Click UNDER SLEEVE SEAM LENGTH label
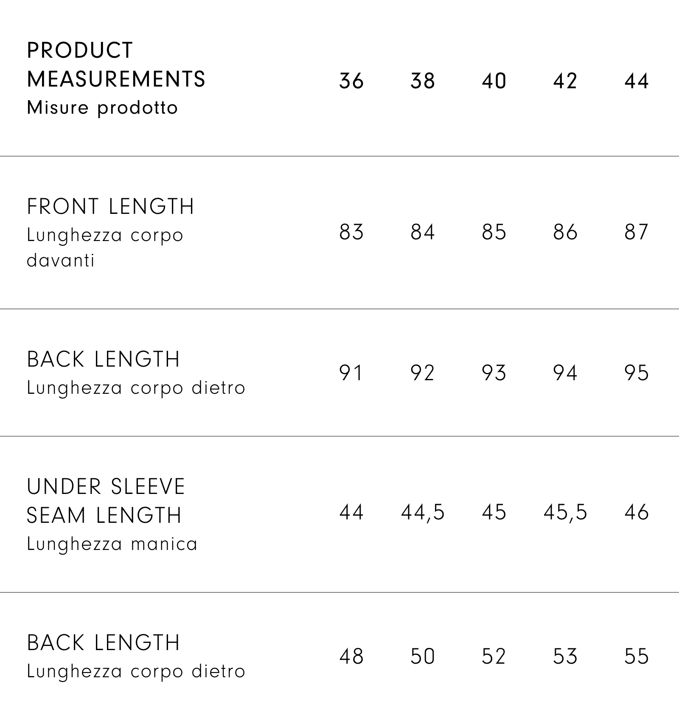679x718 pixels. coord(106,501)
